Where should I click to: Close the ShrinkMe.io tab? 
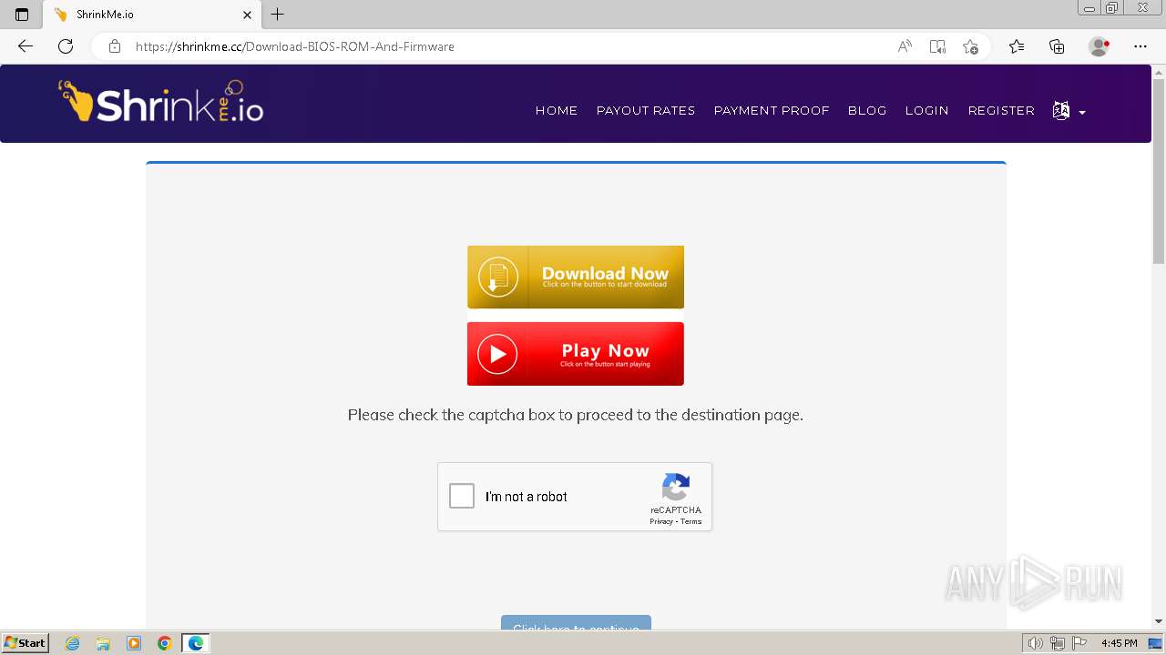click(248, 15)
